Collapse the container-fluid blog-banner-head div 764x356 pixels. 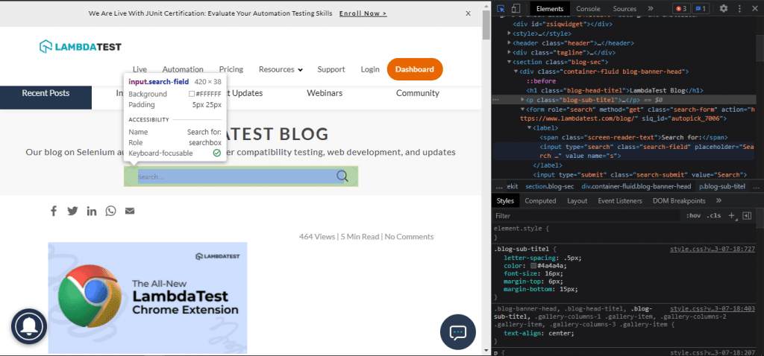516,71
